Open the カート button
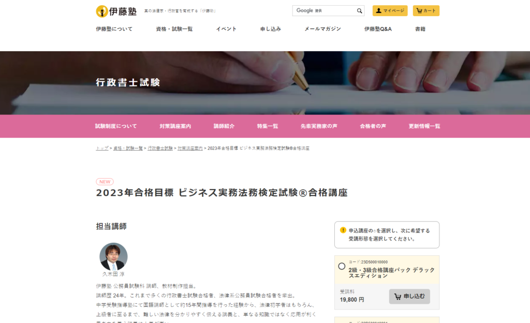Viewport: 530px width, 323px height. point(426,11)
